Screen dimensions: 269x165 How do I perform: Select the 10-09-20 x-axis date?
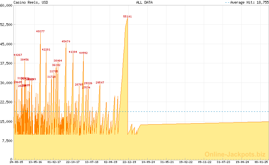pos(148,162)
